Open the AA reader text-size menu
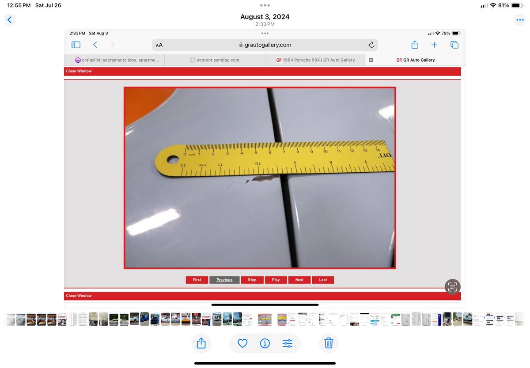Image resolution: width=530 pixels, height=368 pixels. click(159, 45)
